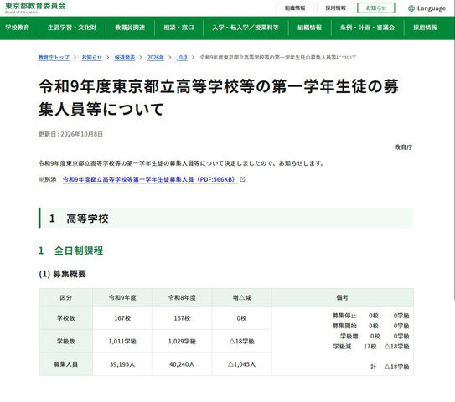Click the △1,045人 cell
This screenshot has height=402, width=455.
241,364
